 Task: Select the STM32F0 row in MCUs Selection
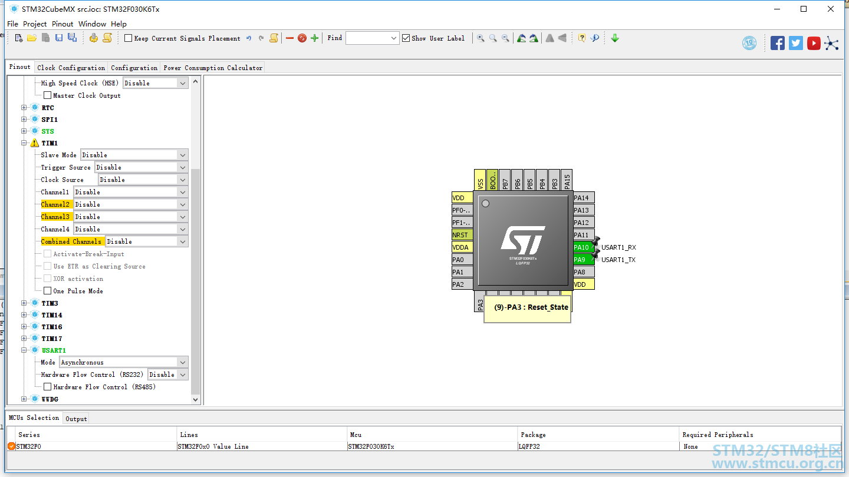coord(424,446)
